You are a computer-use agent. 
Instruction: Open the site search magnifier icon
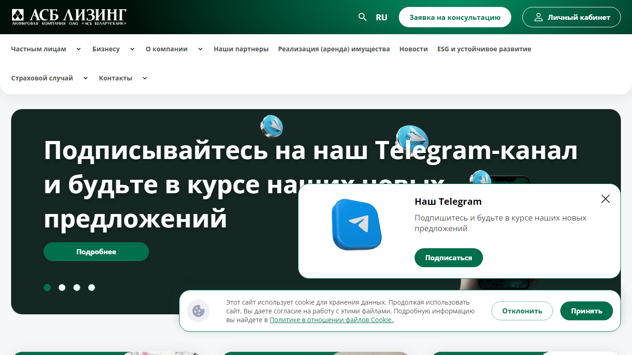363,17
